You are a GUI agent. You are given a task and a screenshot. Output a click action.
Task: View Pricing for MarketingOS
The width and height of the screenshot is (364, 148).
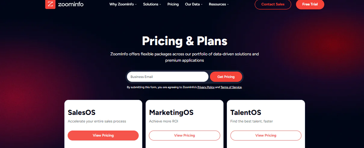coord(184,135)
